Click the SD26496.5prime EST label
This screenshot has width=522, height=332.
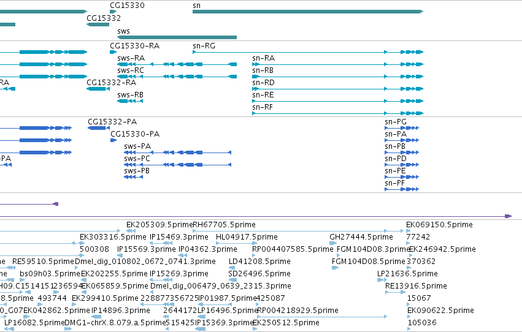point(259,274)
